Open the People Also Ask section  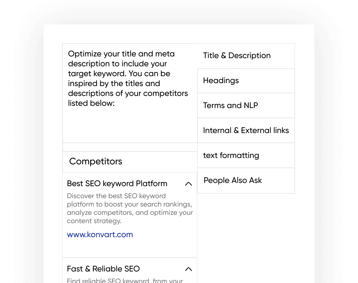[233, 180]
